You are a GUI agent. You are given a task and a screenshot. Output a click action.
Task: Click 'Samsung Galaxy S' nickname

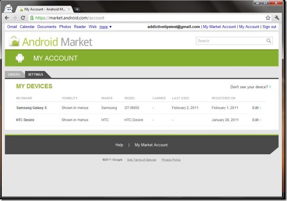[x=32, y=108]
